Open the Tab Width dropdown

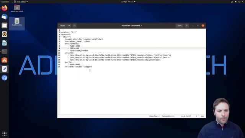tap(168, 116)
